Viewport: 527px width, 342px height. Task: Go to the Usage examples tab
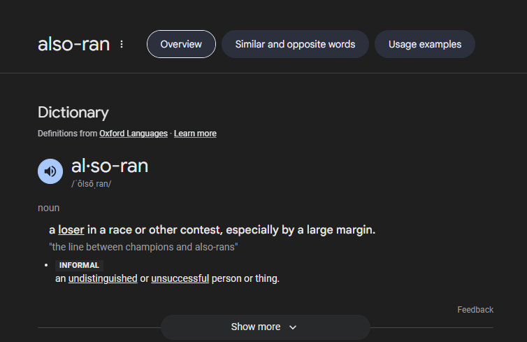425,44
